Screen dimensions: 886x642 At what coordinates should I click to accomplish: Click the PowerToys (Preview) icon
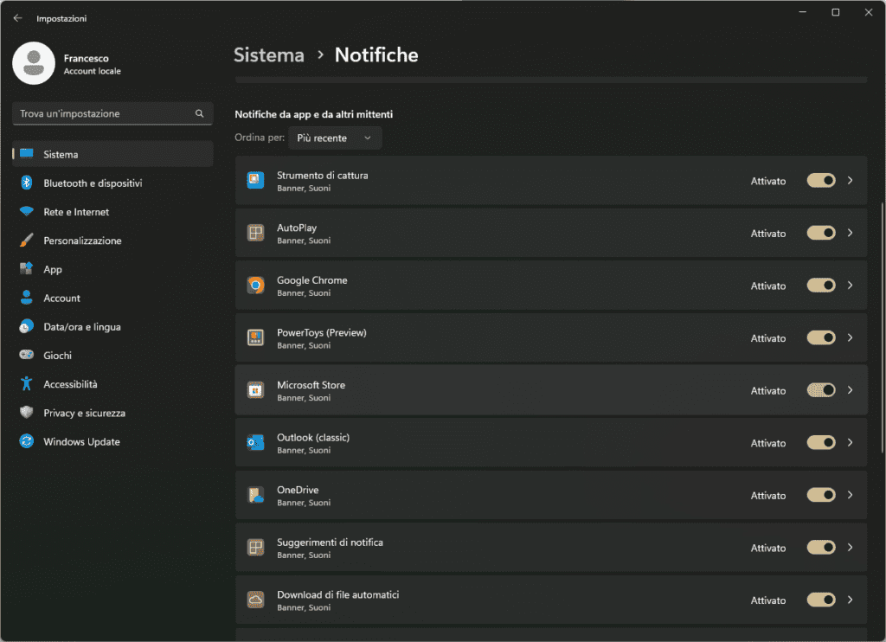coord(255,338)
